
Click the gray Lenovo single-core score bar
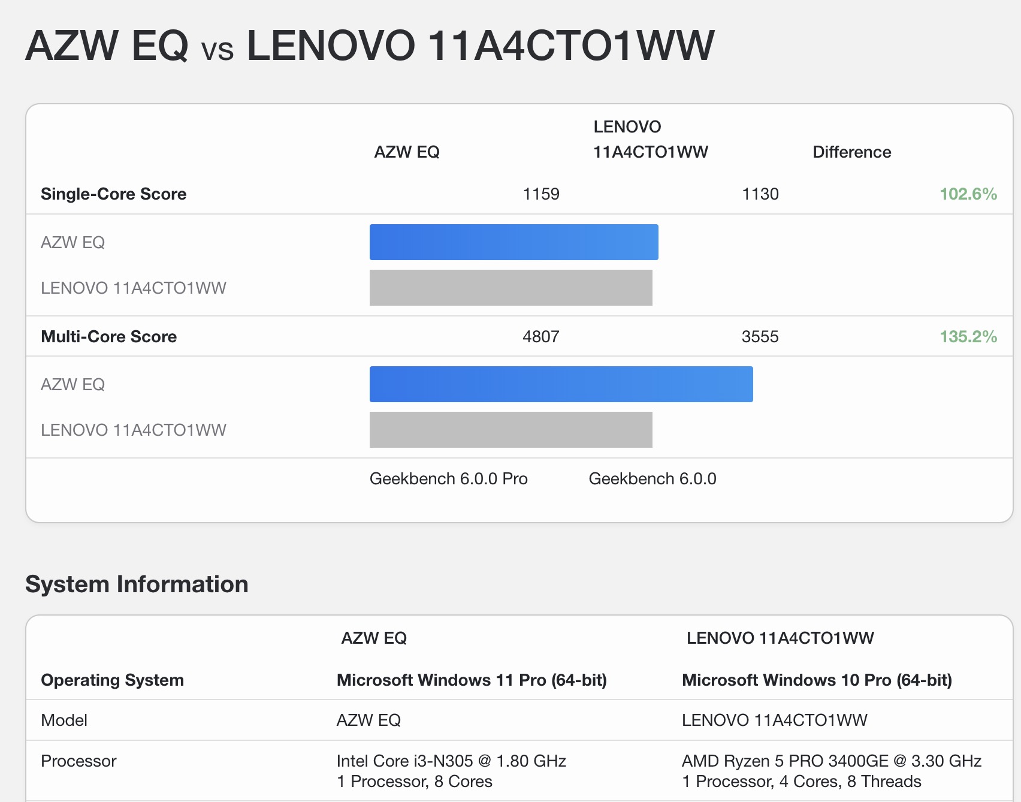click(510, 288)
